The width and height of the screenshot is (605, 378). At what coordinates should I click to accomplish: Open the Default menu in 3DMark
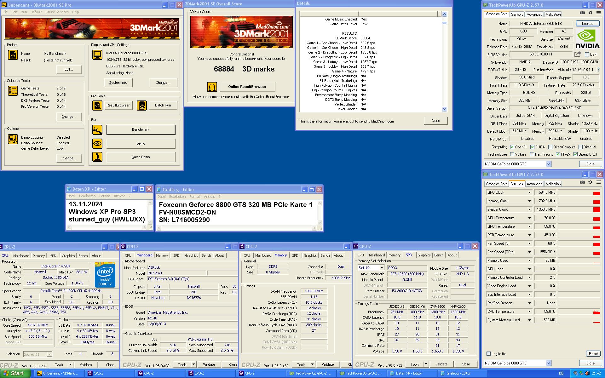point(36,12)
